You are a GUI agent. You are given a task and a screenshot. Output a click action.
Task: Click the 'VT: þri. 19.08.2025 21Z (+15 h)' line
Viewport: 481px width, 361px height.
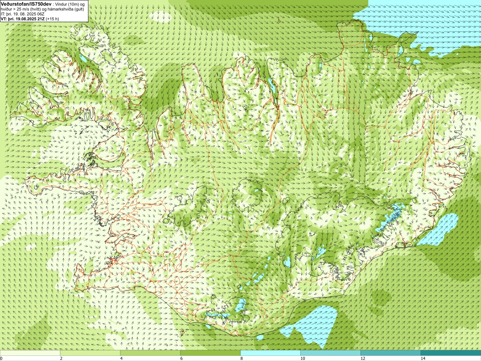click(x=30, y=19)
